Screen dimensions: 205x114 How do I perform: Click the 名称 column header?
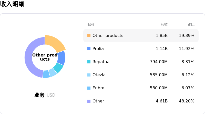pyautogui.click(x=91, y=24)
